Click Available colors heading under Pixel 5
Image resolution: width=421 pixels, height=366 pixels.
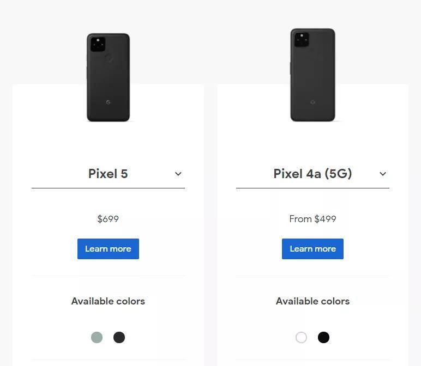point(108,301)
